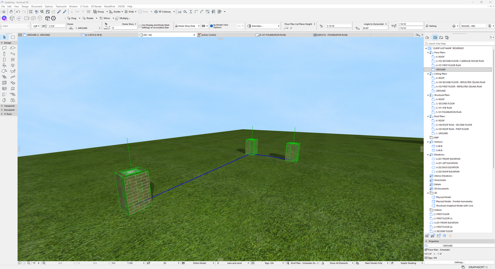Toggle the 3D Cutaway button

click(163, 12)
